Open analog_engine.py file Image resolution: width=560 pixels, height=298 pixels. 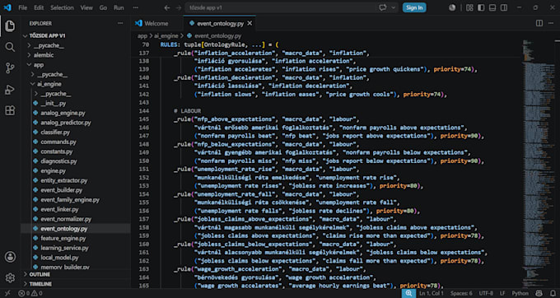click(63, 113)
